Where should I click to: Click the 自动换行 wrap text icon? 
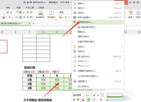click(x=51, y=13)
